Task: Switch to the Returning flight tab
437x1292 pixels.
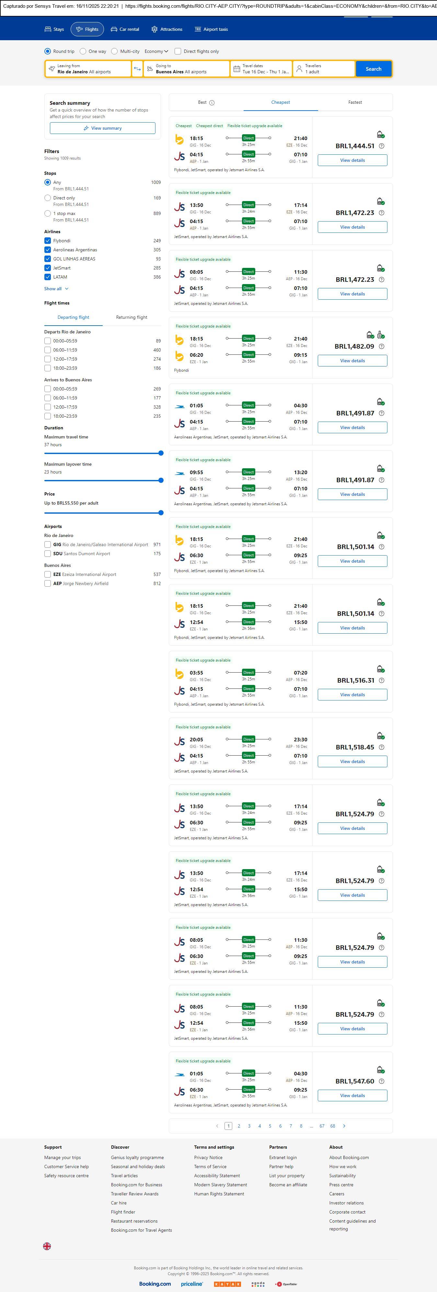Action: tap(131, 317)
